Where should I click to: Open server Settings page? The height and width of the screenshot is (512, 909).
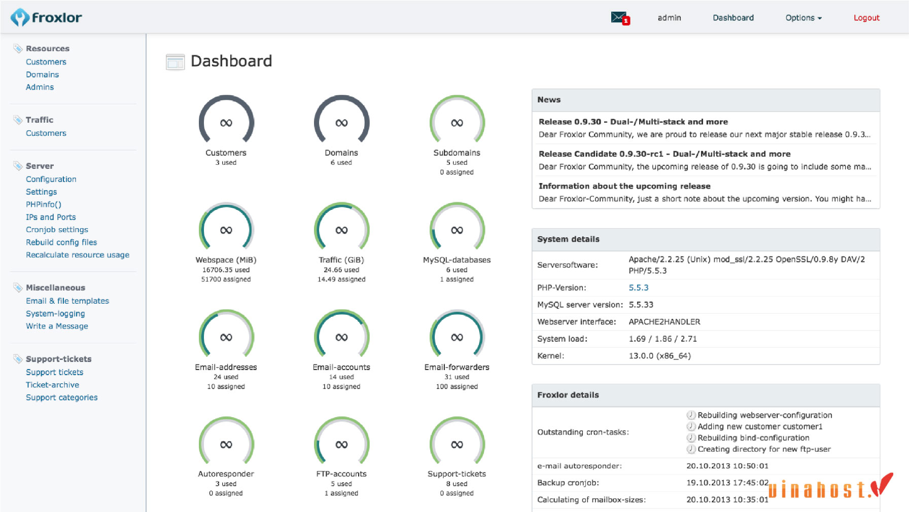coord(42,192)
